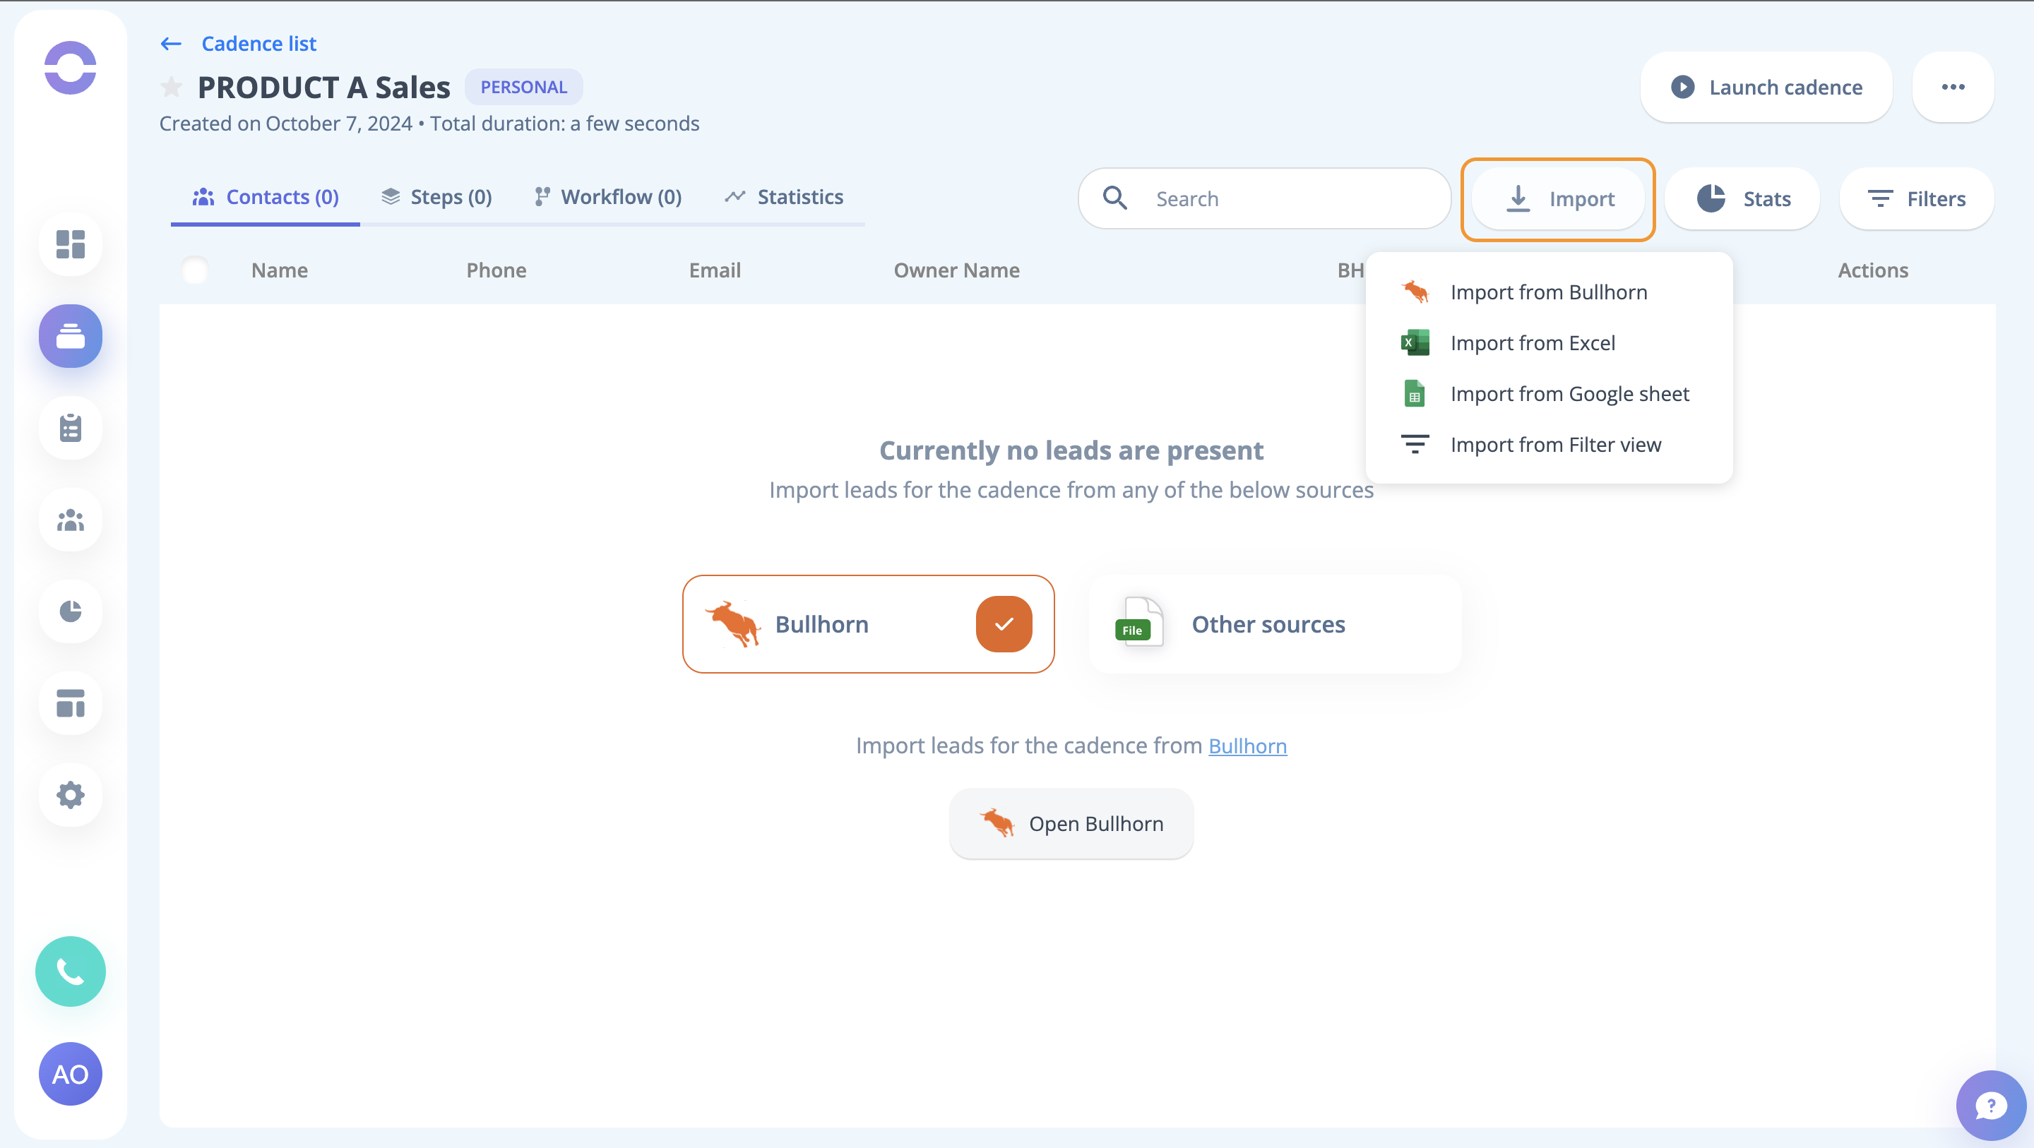Choose Import from Excel menu item
This screenshot has width=2034, height=1148.
[x=1548, y=342]
